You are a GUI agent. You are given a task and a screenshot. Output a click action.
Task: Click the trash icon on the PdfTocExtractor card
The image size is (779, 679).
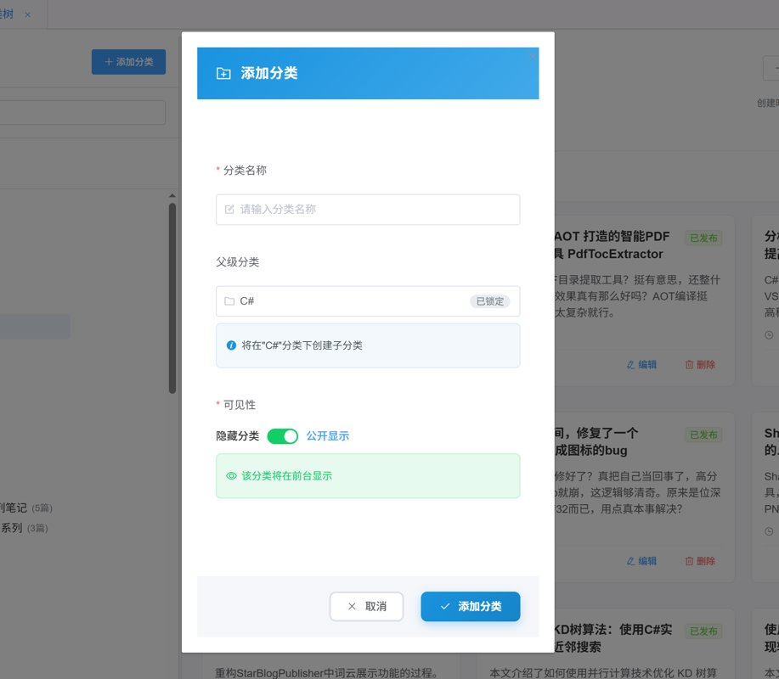(689, 365)
